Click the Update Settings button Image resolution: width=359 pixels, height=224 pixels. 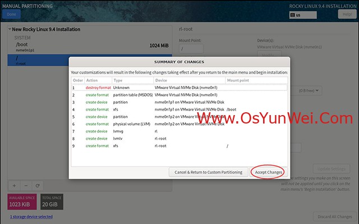tap(332, 169)
